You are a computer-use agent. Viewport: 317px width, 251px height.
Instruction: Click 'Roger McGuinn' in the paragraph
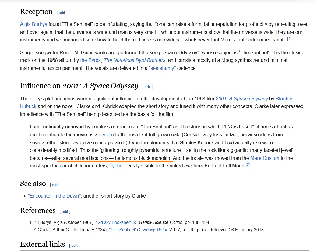(76, 53)
